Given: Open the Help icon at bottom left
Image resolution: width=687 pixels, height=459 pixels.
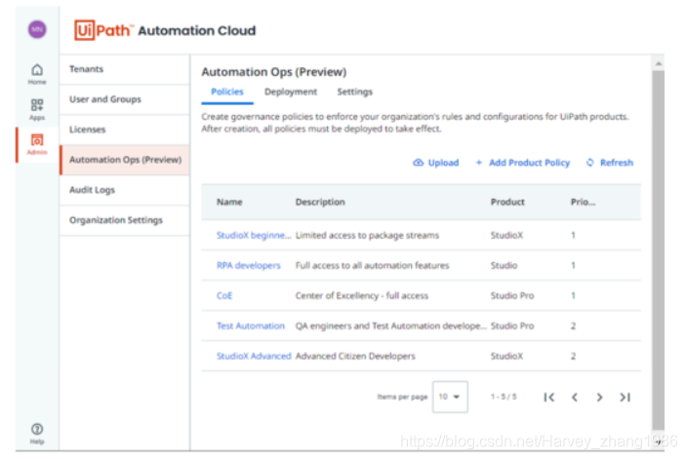Looking at the screenshot, I should click(x=37, y=433).
